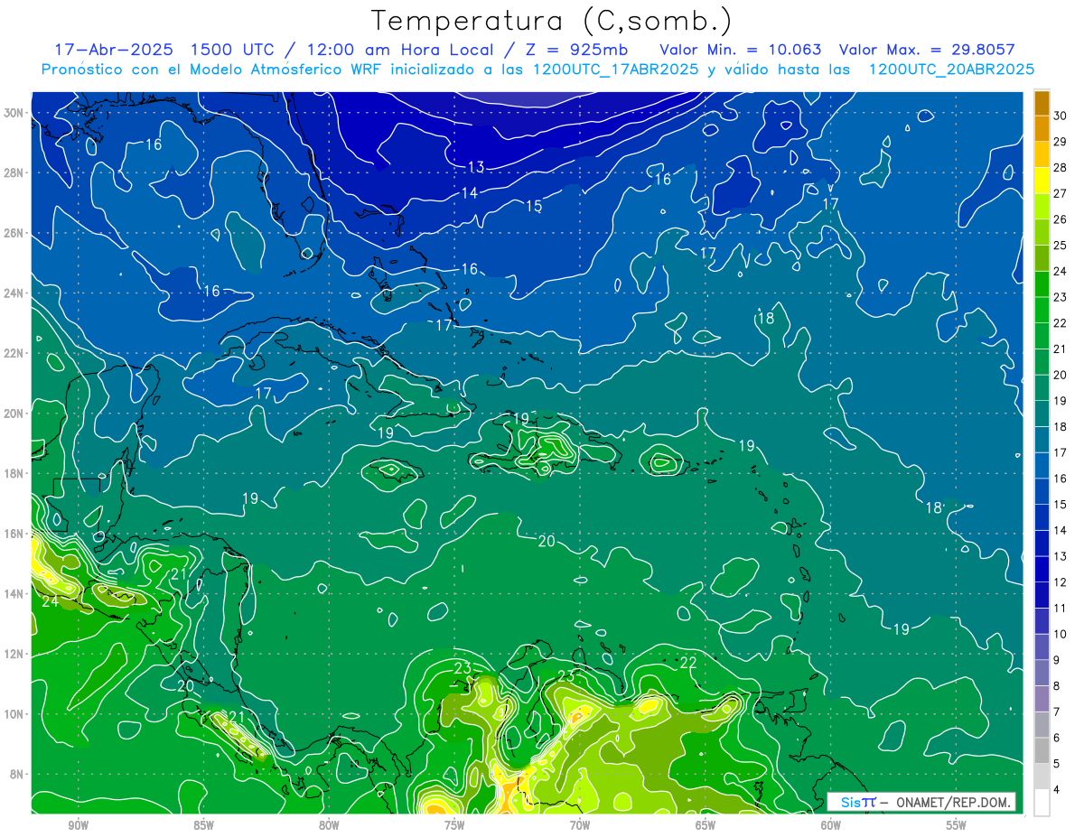Click the 60W longitude axis label

[831, 825]
